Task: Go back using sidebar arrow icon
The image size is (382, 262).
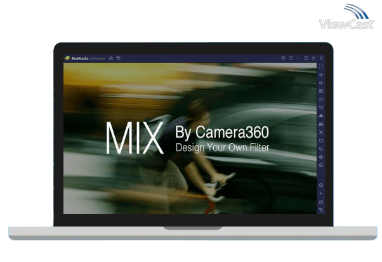Action: click(x=321, y=194)
